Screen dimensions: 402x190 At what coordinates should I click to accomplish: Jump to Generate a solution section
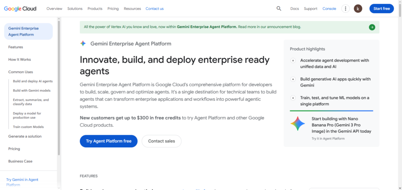point(25,136)
